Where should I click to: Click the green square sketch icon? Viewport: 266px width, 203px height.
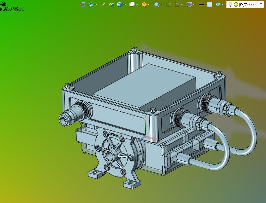click(x=169, y=4)
